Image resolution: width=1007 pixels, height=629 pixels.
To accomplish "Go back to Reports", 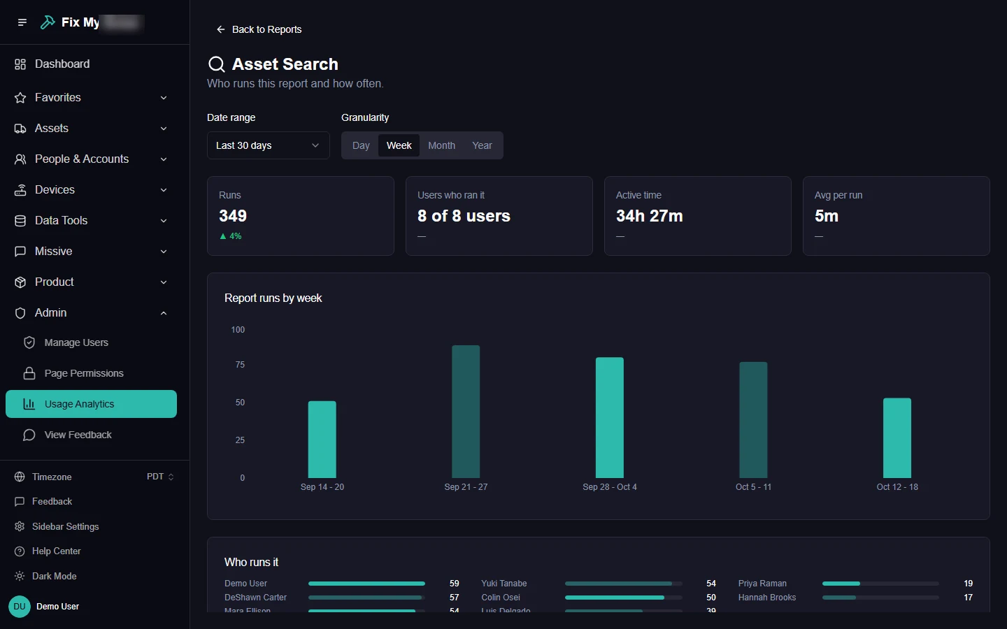I will (259, 29).
